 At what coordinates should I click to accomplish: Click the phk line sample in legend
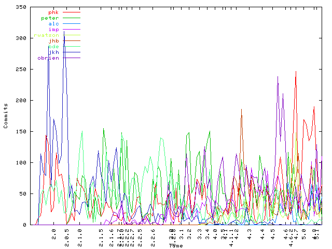pos(72,12)
